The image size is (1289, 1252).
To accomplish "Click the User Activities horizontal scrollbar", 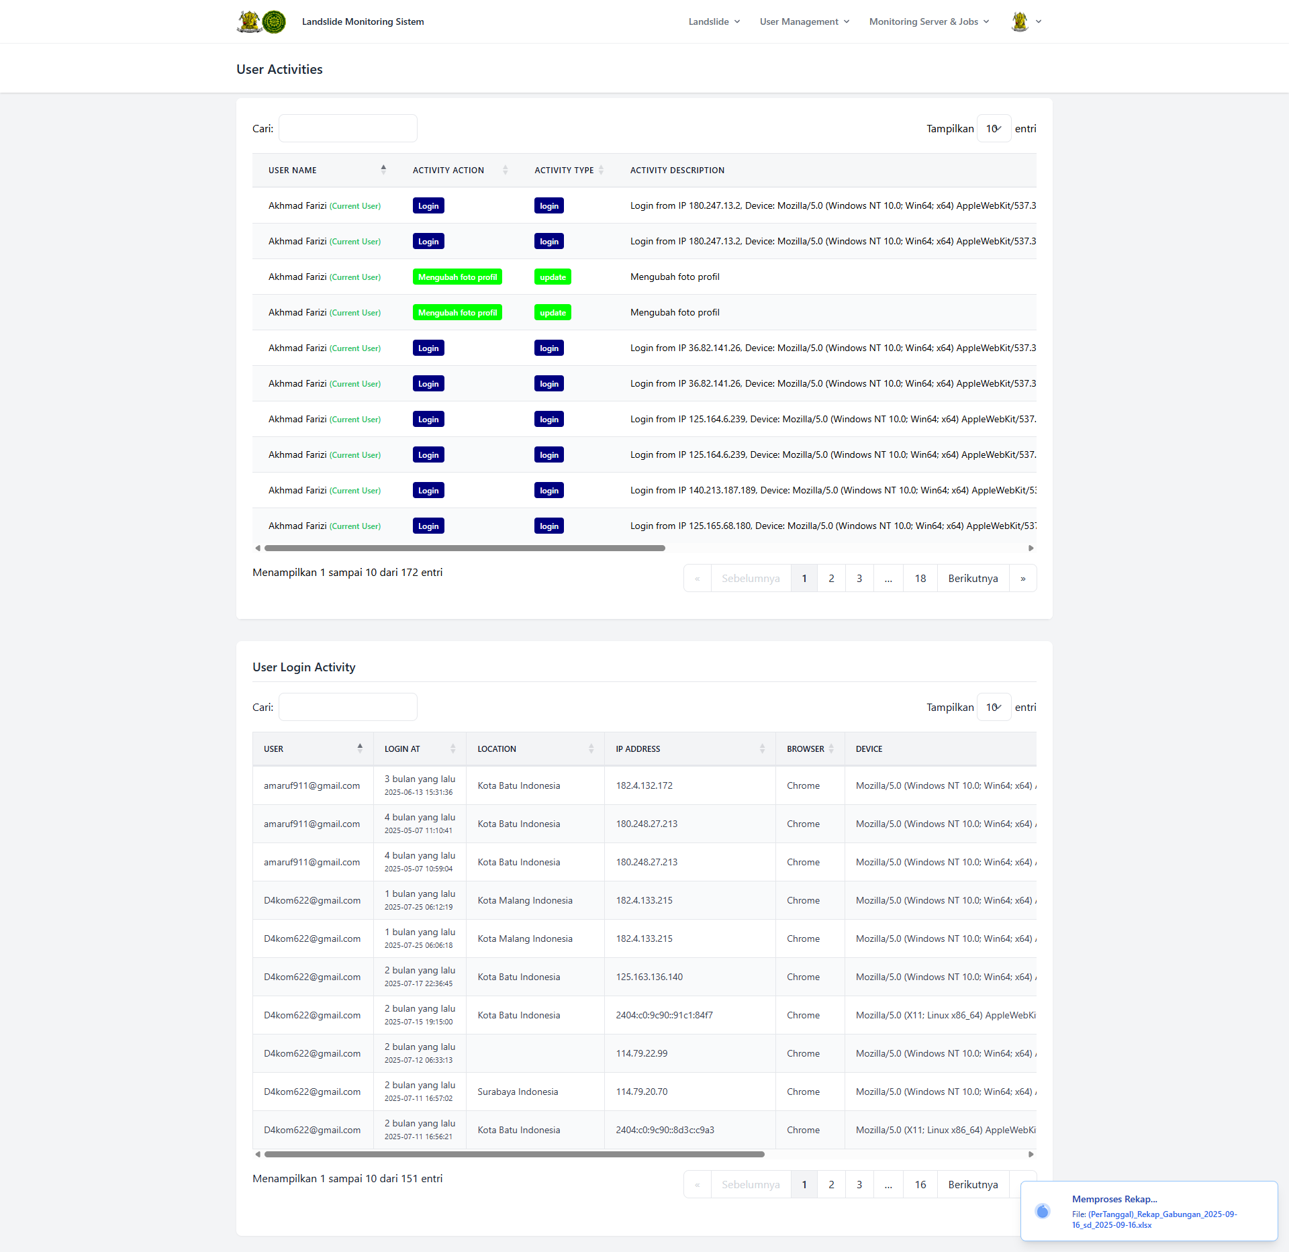I will [x=465, y=548].
